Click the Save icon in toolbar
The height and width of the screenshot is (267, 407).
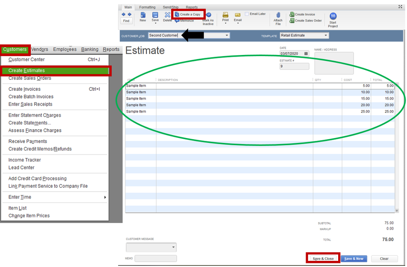click(x=155, y=15)
